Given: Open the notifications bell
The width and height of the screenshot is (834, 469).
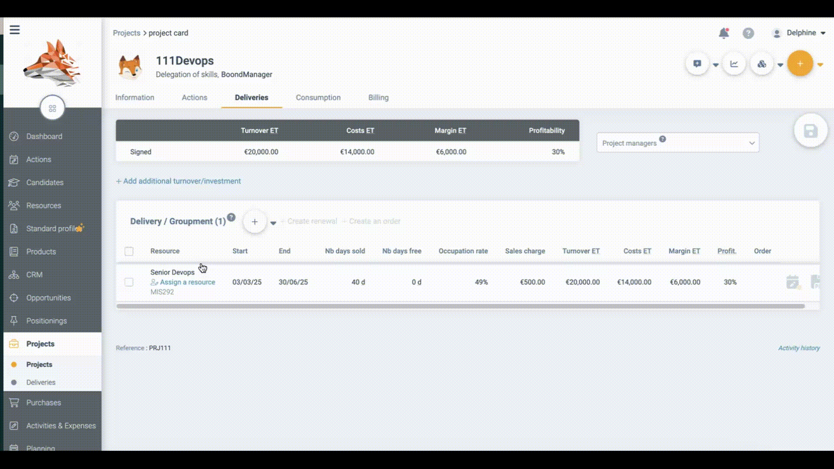Looking at the screenshot, I should pos(724,33).
